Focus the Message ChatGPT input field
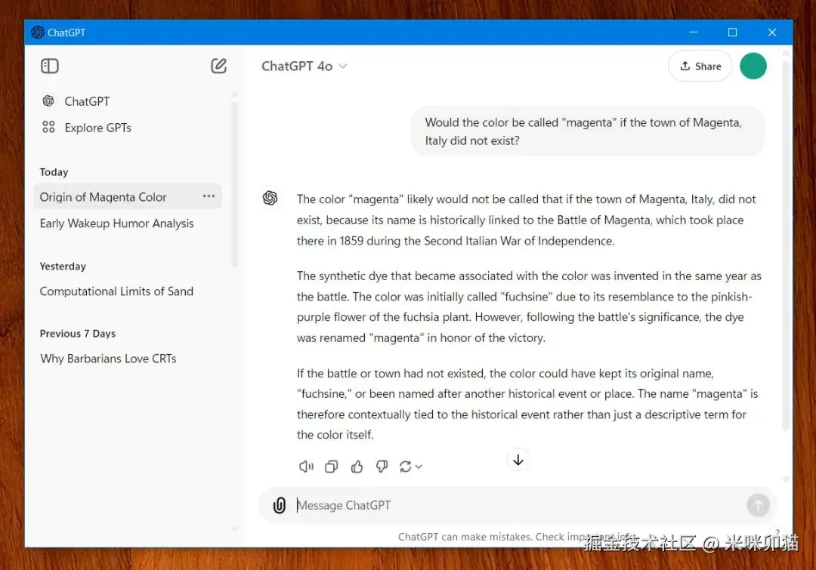 coord(518,505)
